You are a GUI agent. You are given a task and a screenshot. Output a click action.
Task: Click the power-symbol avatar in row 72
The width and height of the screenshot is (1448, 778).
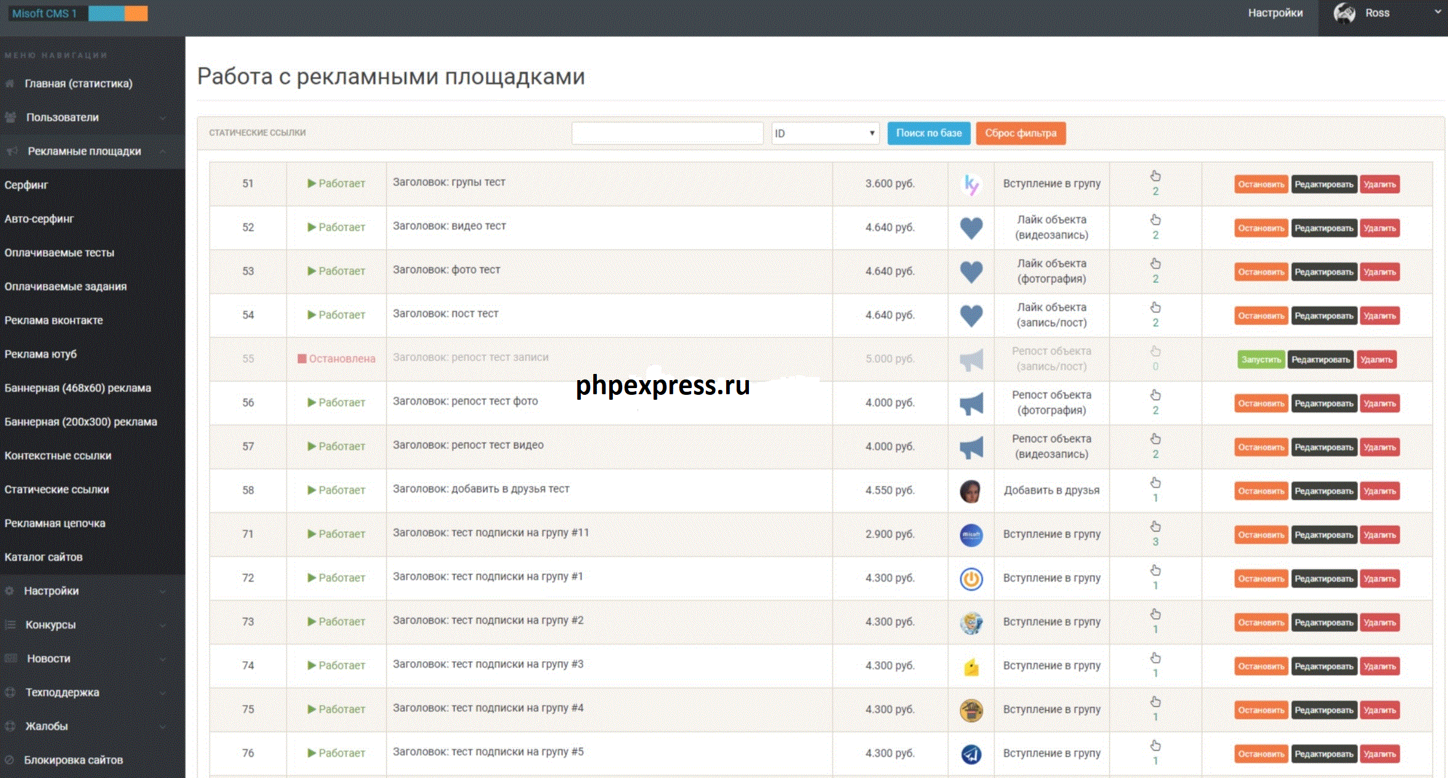971,579
